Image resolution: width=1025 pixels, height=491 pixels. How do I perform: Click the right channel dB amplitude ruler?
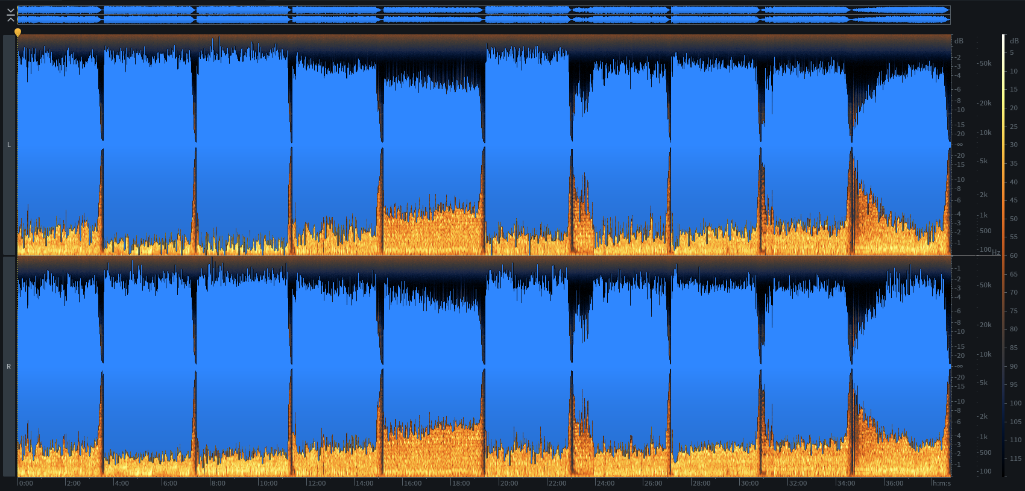pos(959,366)
